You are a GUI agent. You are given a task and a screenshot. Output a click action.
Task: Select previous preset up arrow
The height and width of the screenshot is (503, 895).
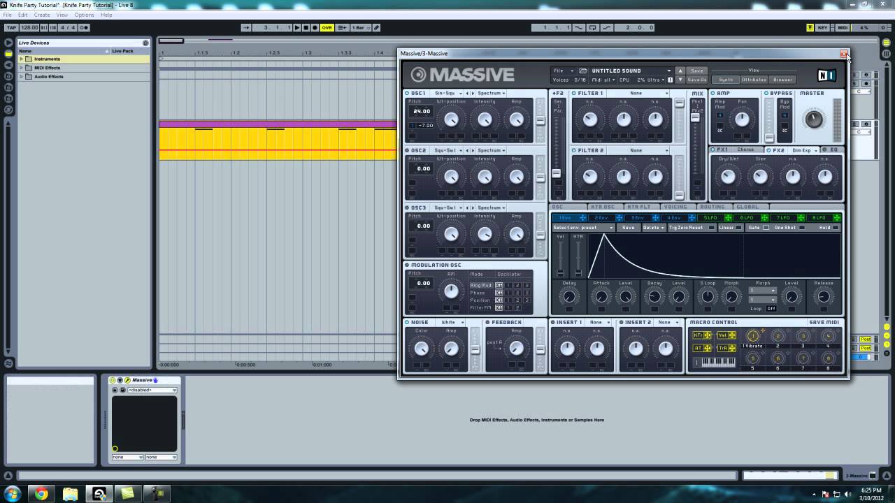click(x=680, y=71)
